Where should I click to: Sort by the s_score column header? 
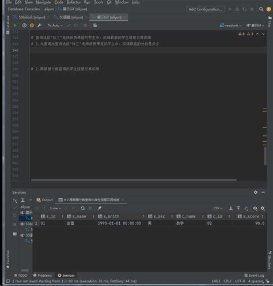point(251,216)
